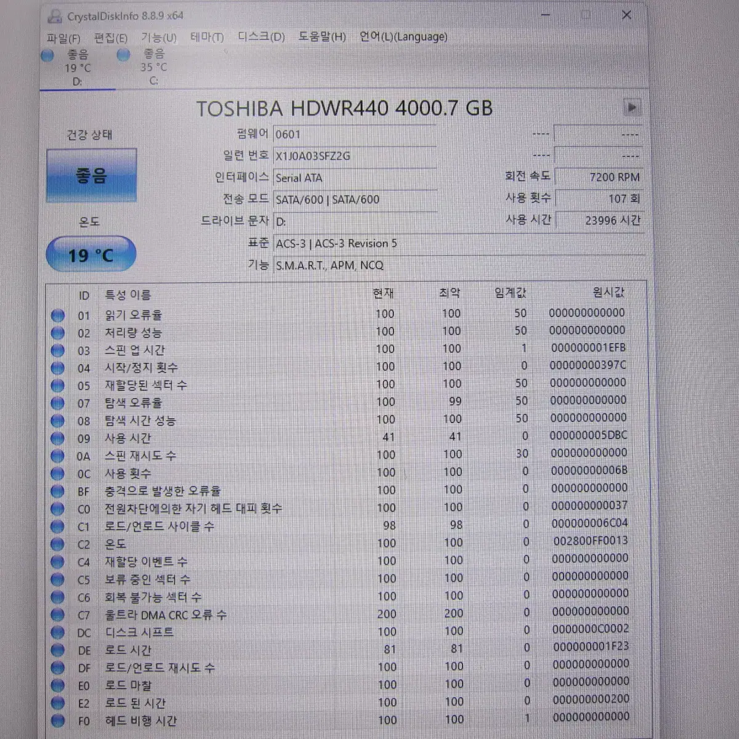The width and height of the screenshot is (739, 739).
Task: Click the status circle for C5 보류 중인 섹터 수
Action: click(x=58, y=579)
